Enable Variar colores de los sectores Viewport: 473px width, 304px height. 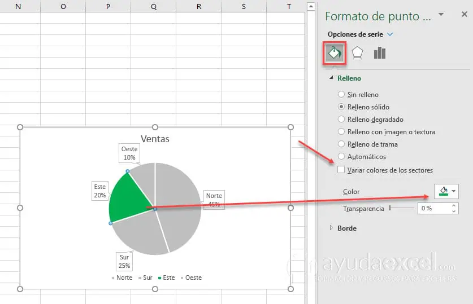tap(341, 170)
